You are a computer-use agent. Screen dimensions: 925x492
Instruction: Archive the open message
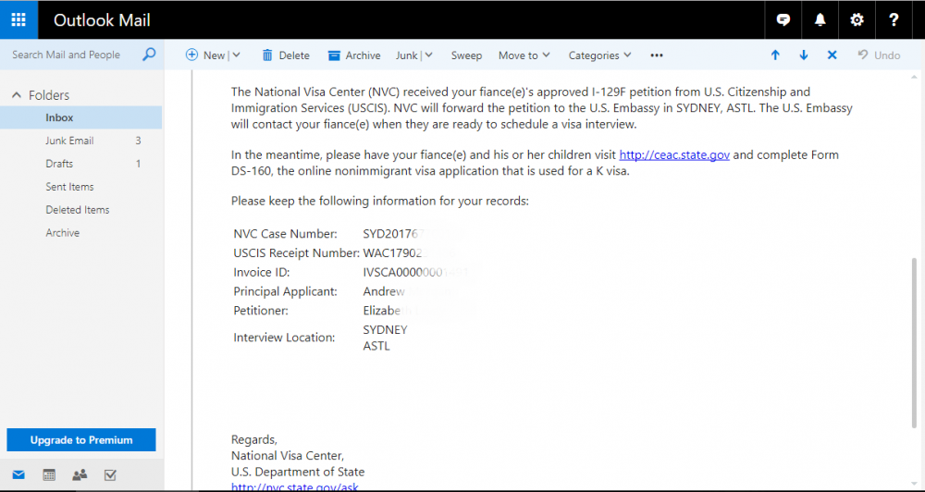354,55
